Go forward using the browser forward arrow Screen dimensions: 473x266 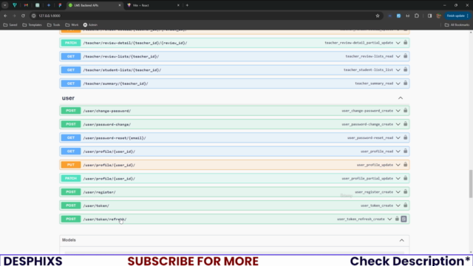[14, 16]
